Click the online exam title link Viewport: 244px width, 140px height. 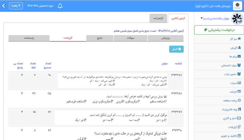tap(149, 31)
